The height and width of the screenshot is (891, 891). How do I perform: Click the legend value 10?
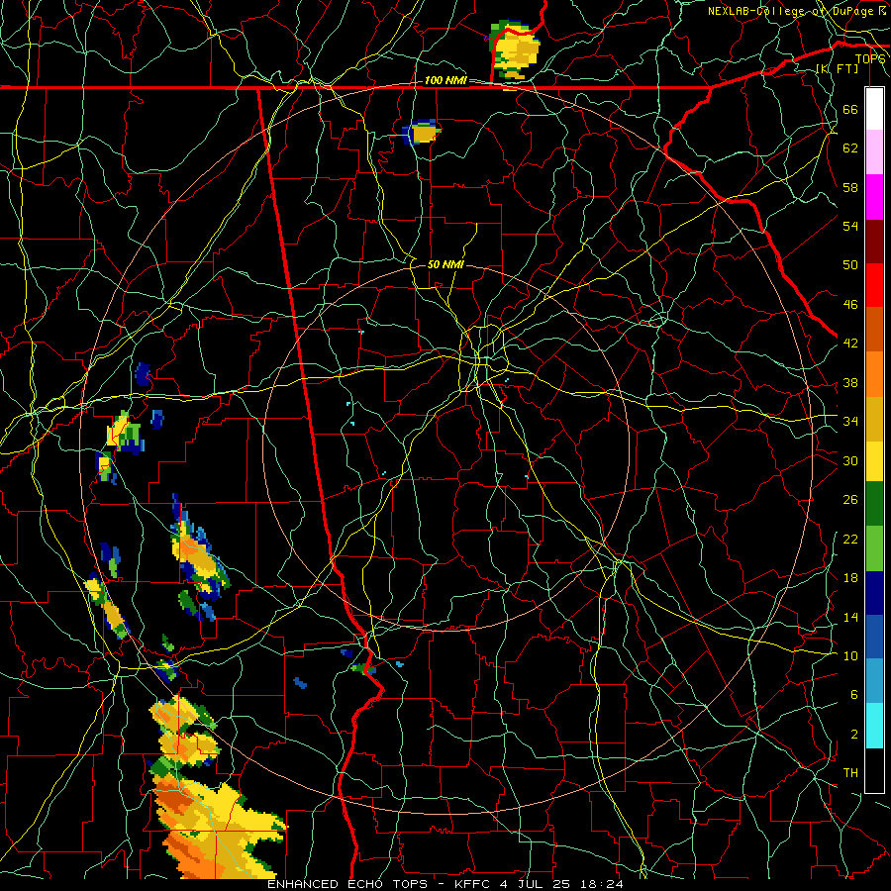pyautogui.click(x=850, y=655)
